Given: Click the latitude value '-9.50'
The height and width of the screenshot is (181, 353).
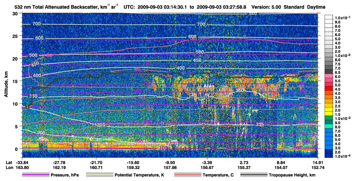Looking at the screenshot, I should click(170, 162).
